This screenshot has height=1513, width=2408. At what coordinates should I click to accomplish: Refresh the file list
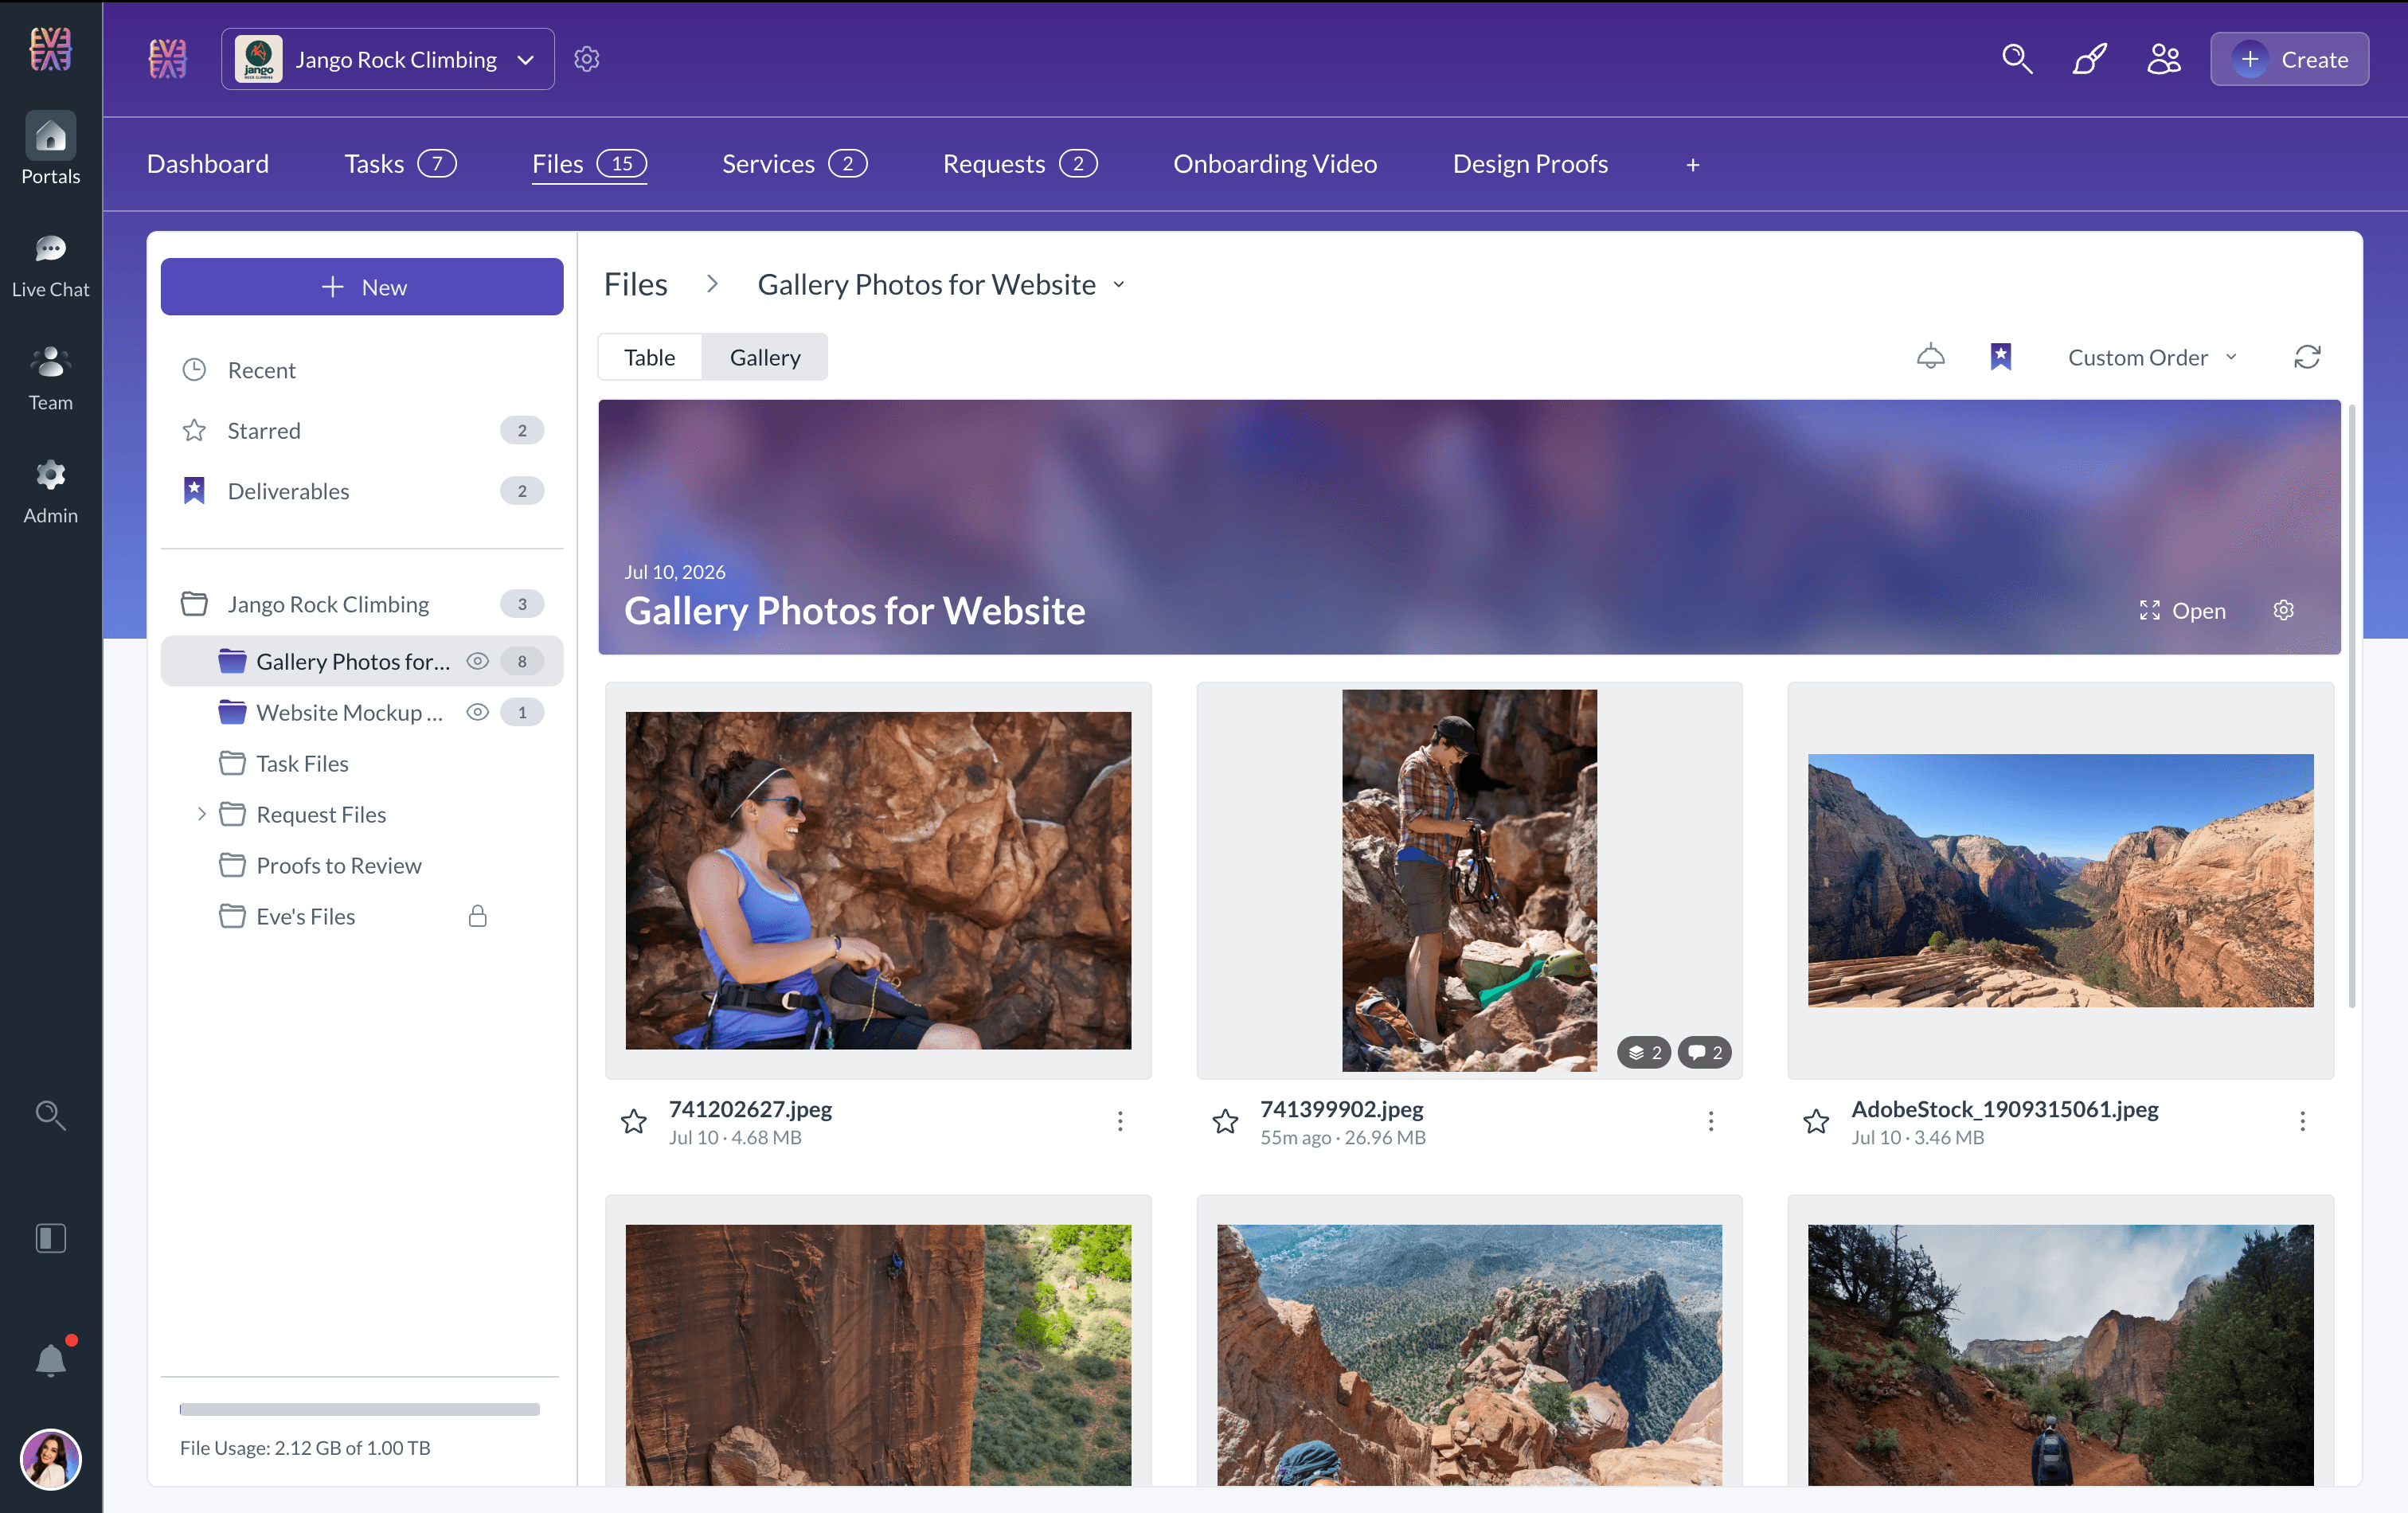pos(2307,357)
